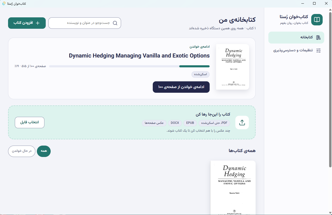This screenshot has width=332, height=215.
Task: Select the همه filter chip
Action: (44, 151)
